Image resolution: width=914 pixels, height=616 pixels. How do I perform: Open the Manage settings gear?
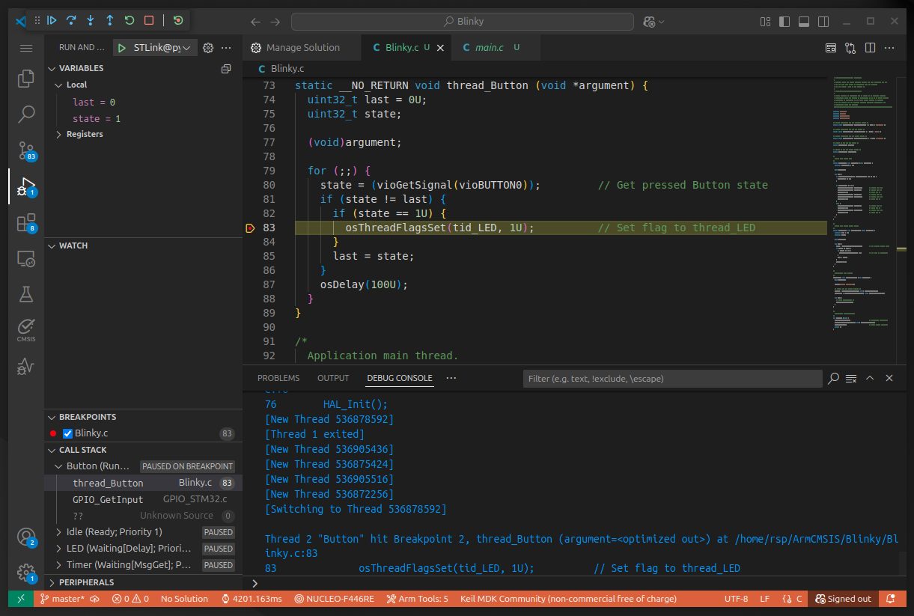(26, 572)
